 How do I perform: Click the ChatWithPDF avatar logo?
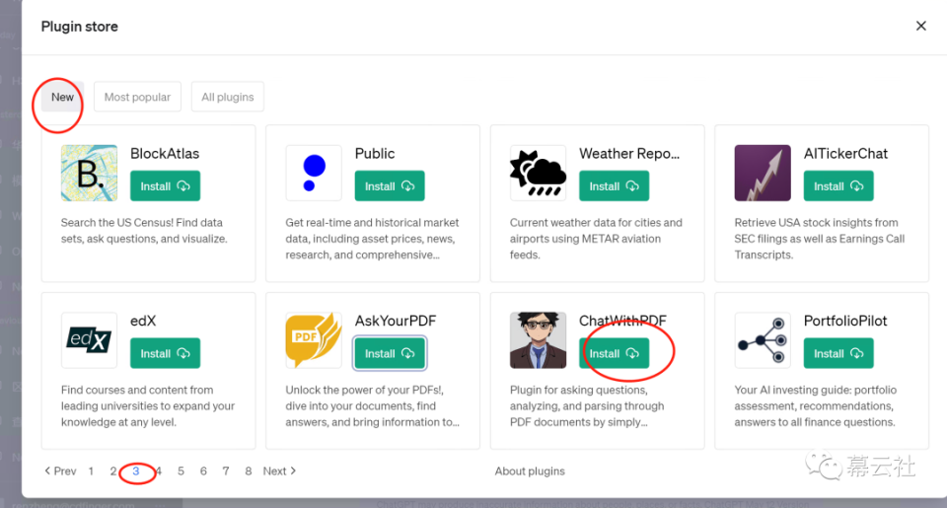point(539,340)
